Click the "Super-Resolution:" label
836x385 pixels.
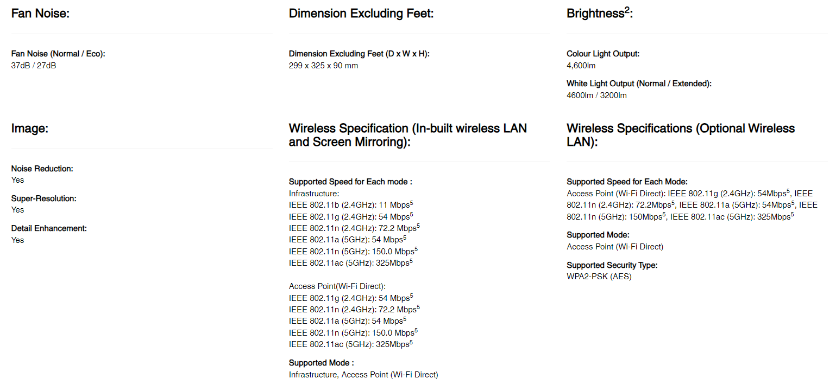click(43, 198)
